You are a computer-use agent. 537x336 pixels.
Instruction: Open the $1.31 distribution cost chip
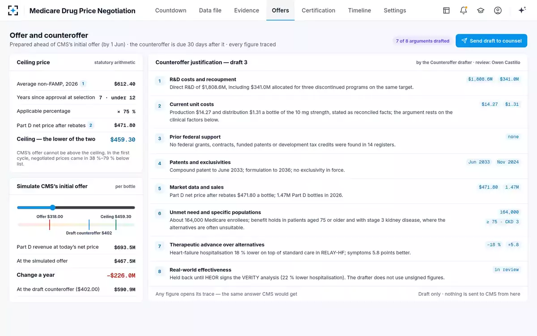click(x=512, y=104)
